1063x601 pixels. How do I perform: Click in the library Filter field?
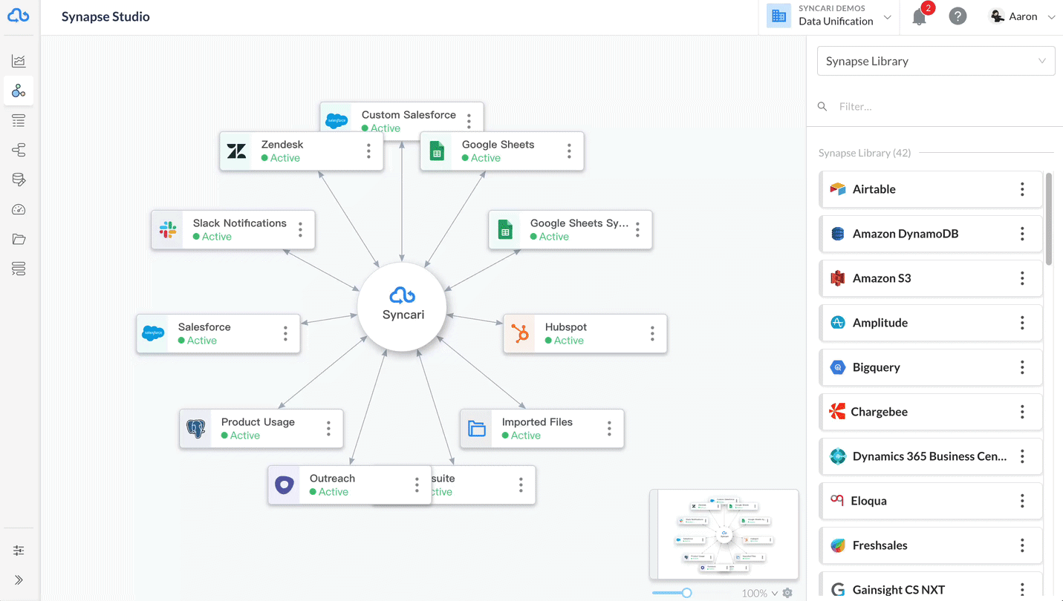click(x=936, y=107)
